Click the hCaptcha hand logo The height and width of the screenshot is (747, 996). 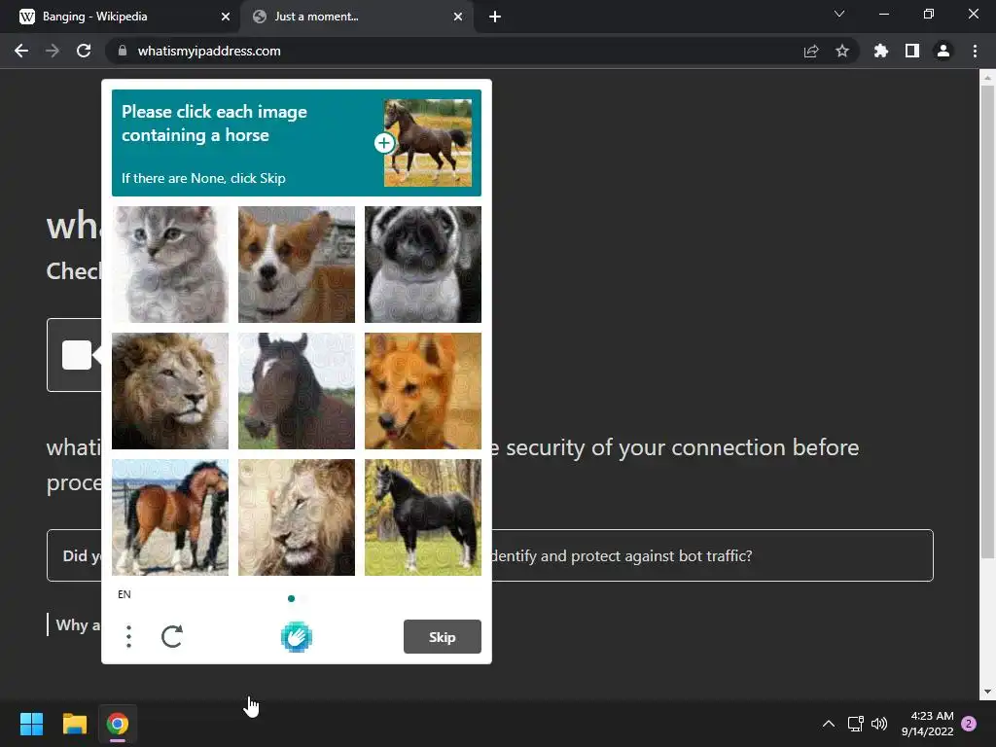pos(296,637)
